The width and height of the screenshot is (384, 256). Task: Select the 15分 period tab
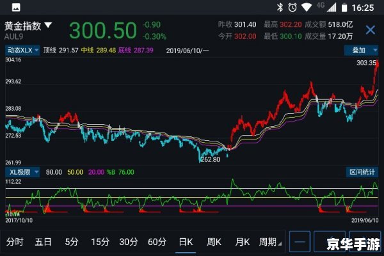(x=100, y=242)
